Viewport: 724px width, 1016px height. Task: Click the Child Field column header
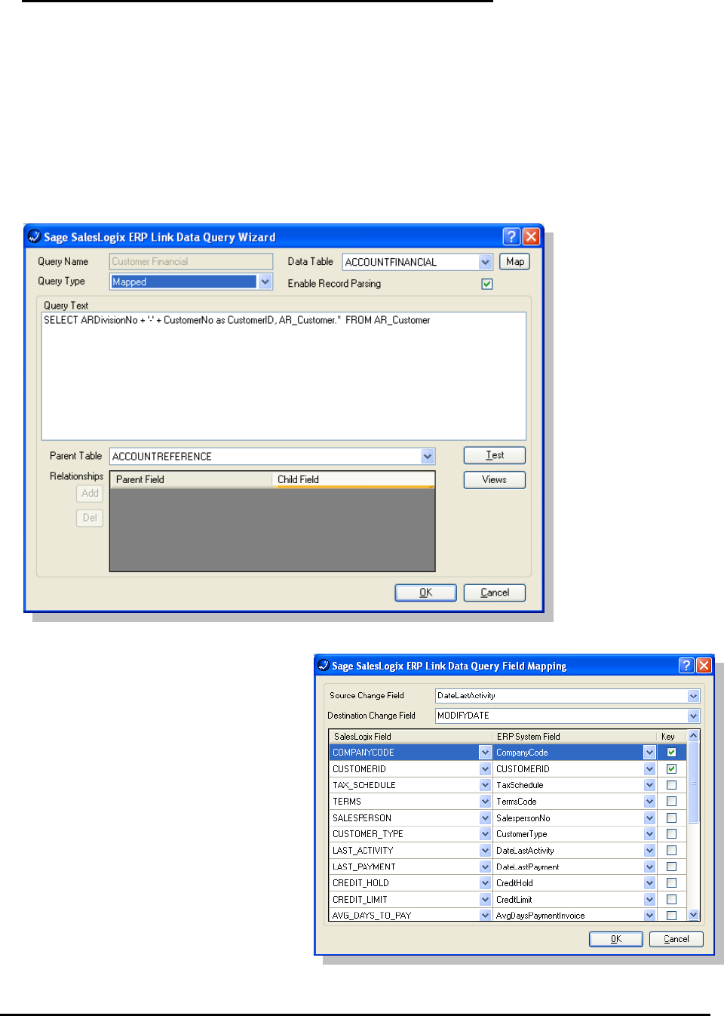coord(354,479)
